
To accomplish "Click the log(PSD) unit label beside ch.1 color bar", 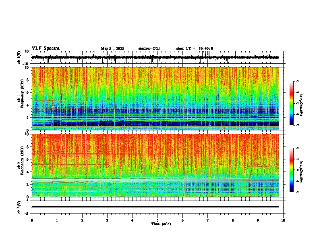I will point(302,105).
